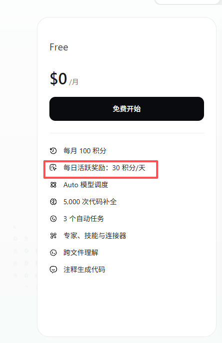Click the Free plan title

coord(59,47)
